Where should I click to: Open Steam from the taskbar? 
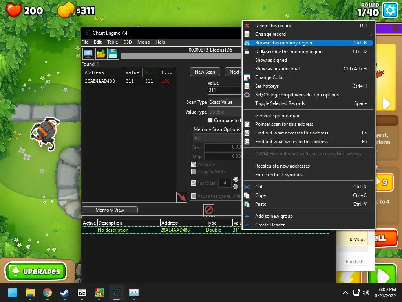[65, 293]
